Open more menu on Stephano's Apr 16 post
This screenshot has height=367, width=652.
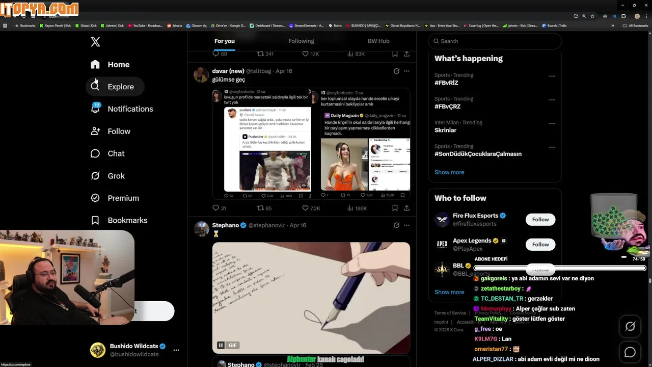point(406,225)
